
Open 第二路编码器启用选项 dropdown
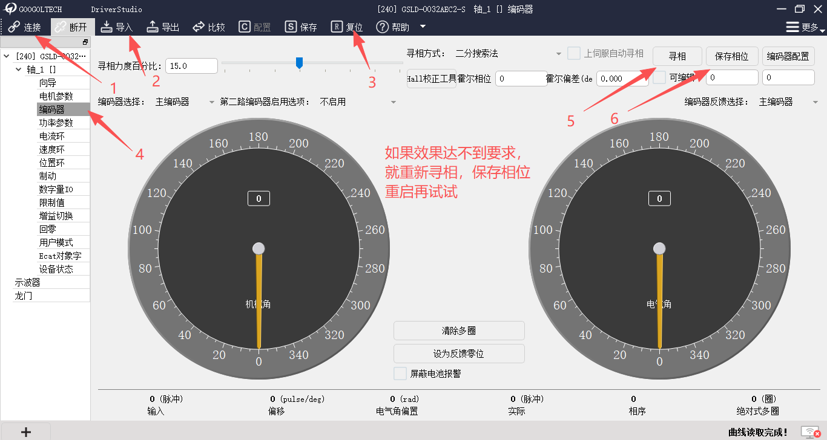tap(357, 102)
